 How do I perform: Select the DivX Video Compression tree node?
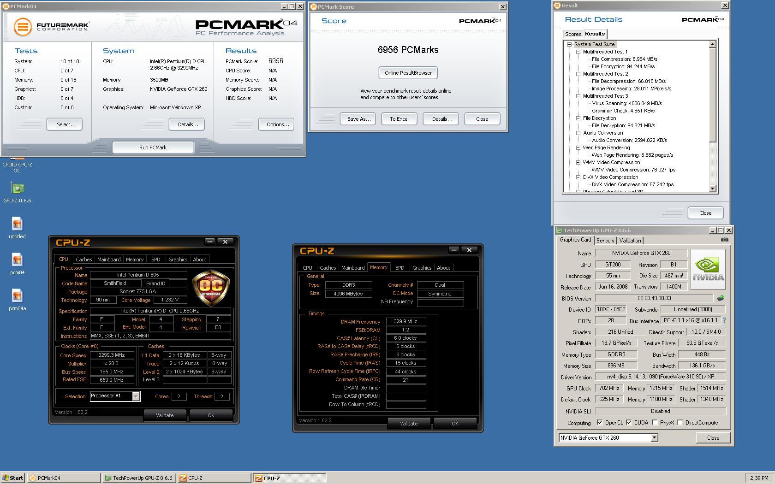click(610, 177)
